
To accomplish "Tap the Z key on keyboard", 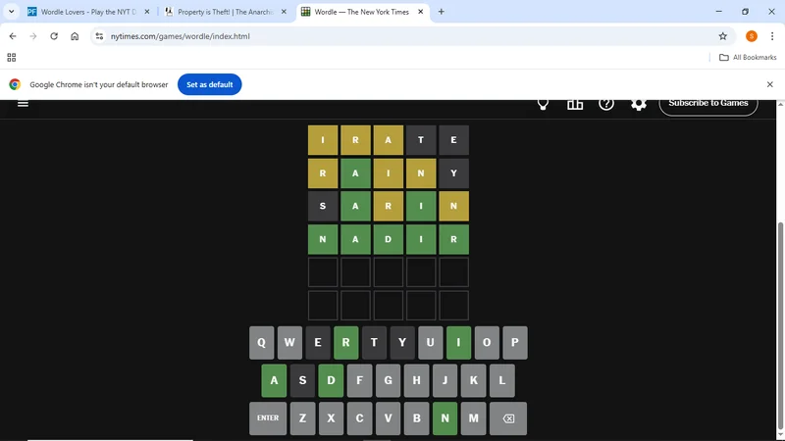I will [x=302, y=418].
